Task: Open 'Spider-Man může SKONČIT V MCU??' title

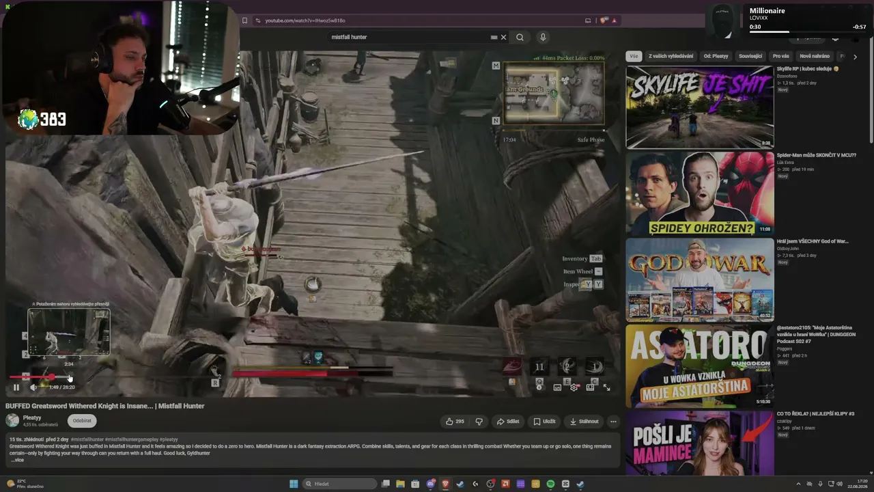Action: point(816,155)
